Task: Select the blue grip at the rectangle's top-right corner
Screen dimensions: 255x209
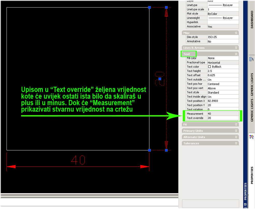Action: [x=150, y=8]
